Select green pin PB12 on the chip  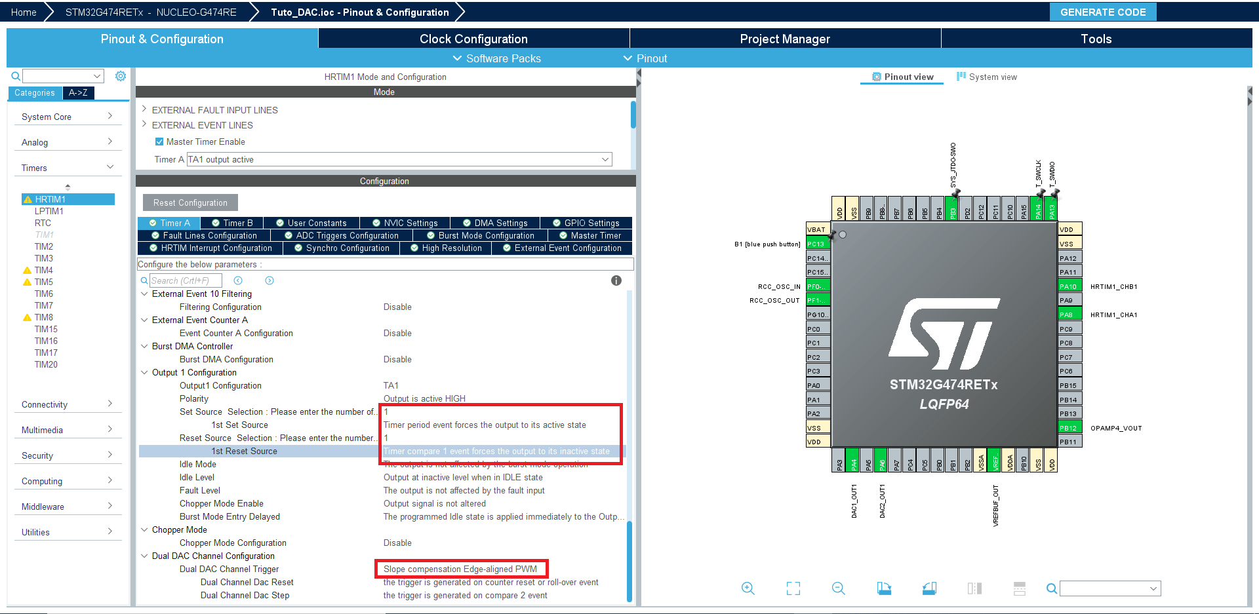pos(1069,428)
